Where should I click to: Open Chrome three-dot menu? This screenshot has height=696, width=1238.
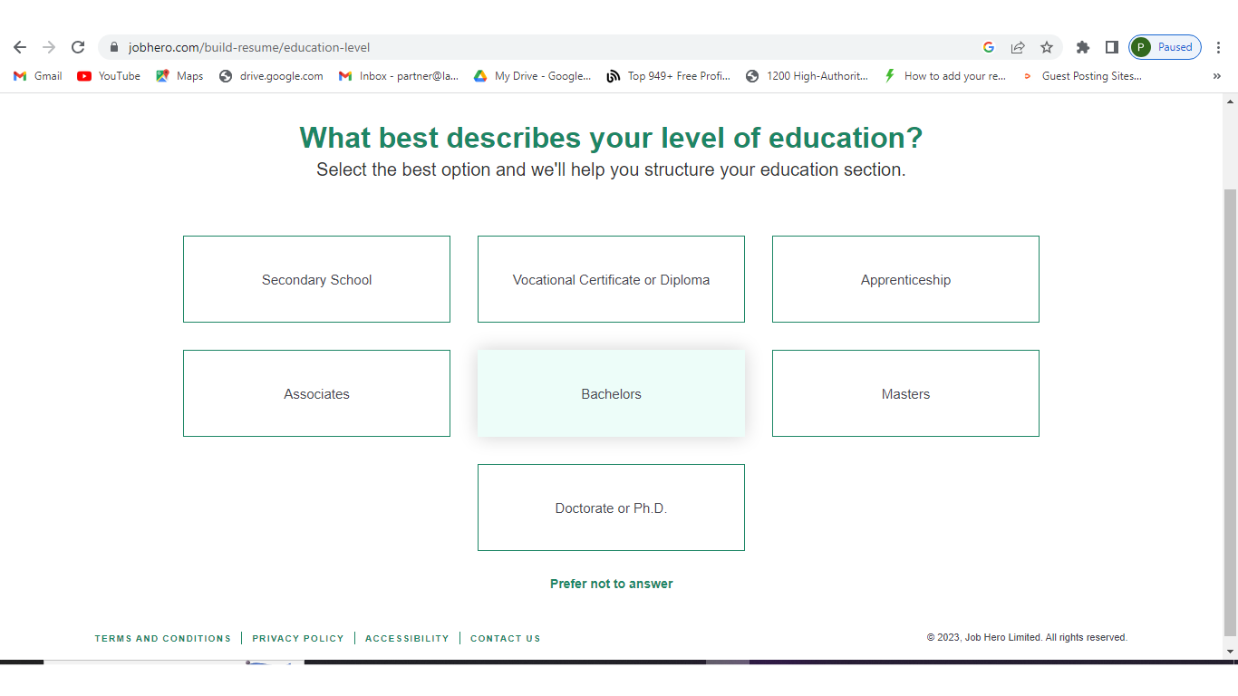1219,47
